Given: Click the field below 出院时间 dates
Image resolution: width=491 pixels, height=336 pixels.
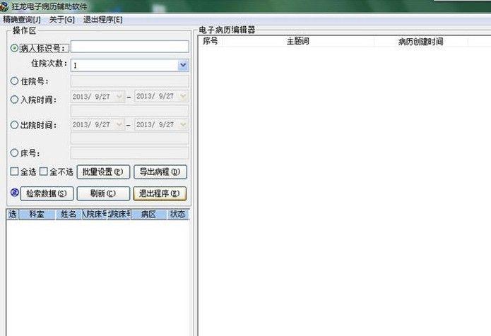Looking at the screenshot, I should click(x=130, y=138).
